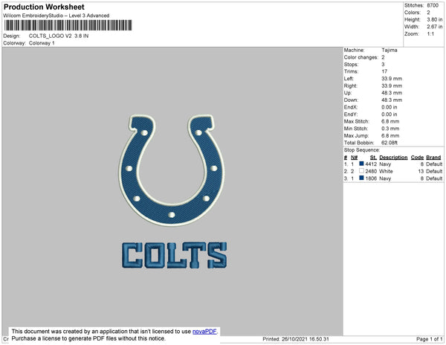The width and height of the screenshot is (446, 345).
Task: Click the Min Stitch value '0.3 mm'
Action: click(390, 129)
